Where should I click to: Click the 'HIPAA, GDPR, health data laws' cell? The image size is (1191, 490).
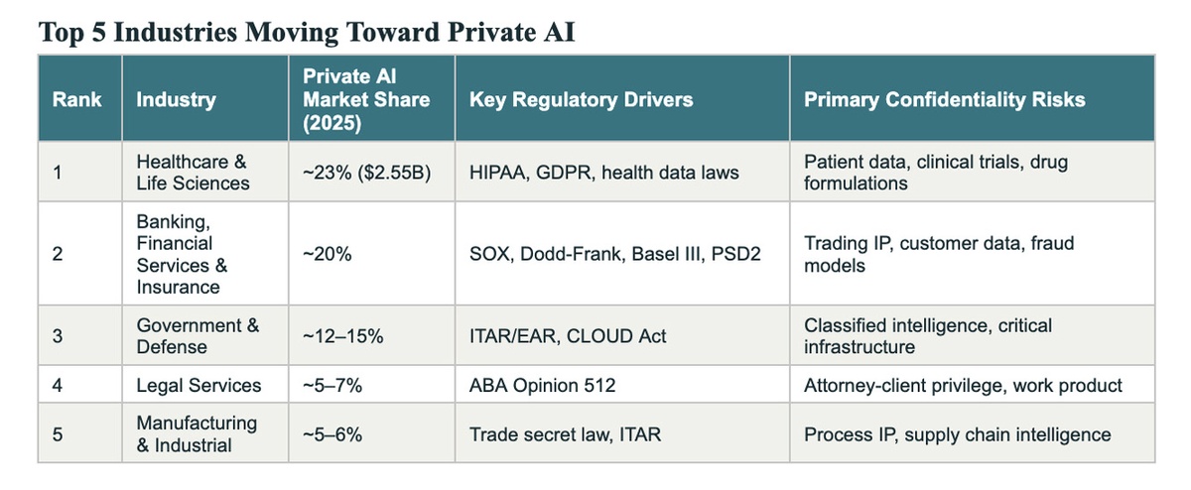[x=603, y=173]
